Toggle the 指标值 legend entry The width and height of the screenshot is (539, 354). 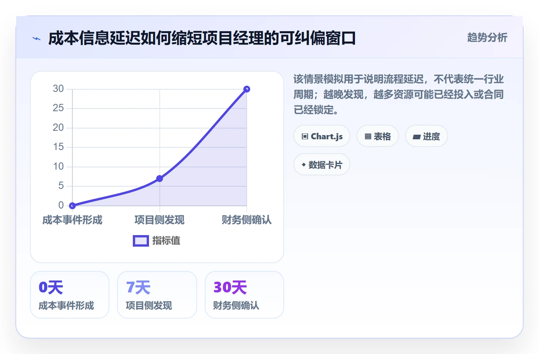[157, 241]
